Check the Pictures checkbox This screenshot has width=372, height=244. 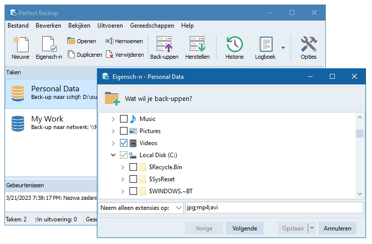click(x=123, y=131)
